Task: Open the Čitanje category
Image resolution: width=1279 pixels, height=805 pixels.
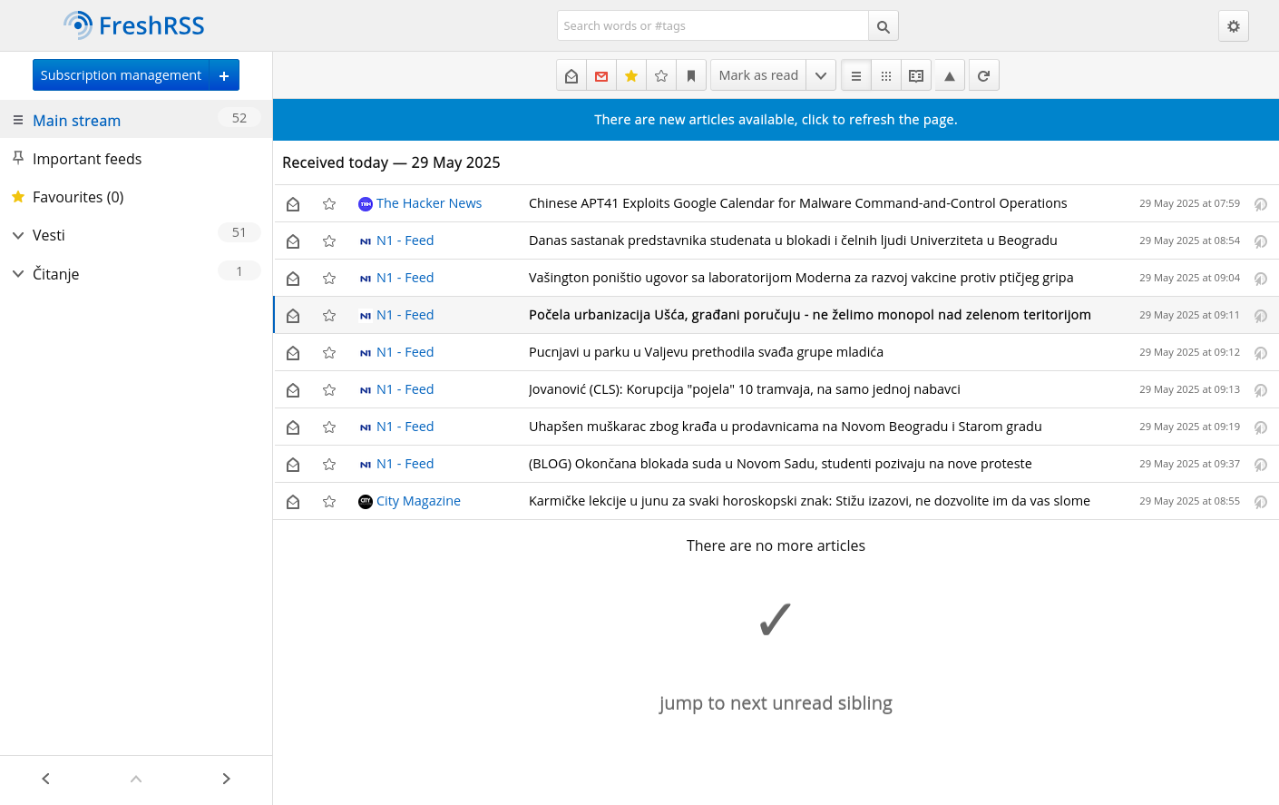Action: coord(56,274)
